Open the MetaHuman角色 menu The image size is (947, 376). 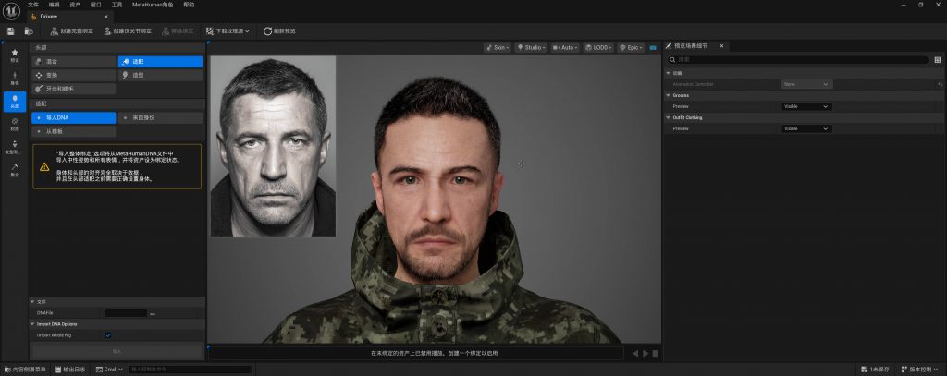point(154,5)
